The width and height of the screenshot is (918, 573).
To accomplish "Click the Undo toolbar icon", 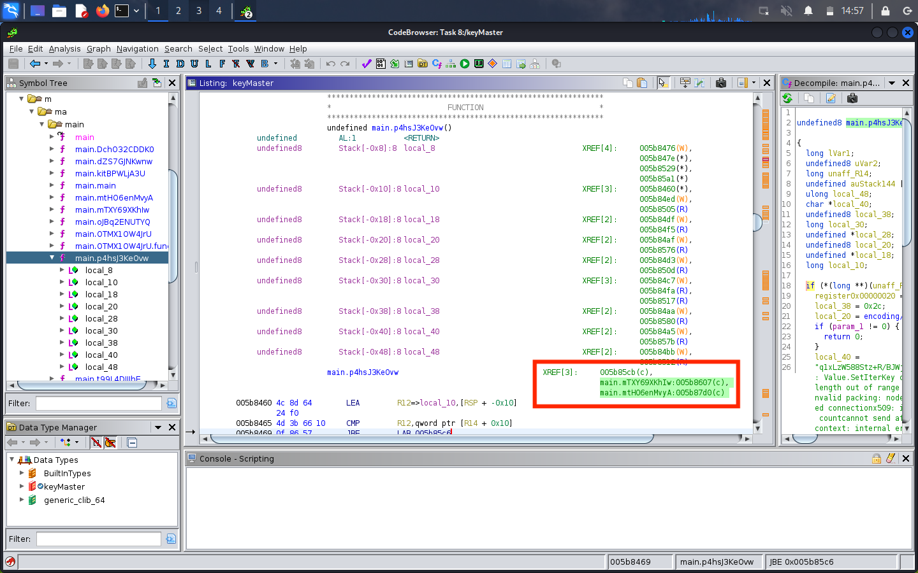I will 330,64.
